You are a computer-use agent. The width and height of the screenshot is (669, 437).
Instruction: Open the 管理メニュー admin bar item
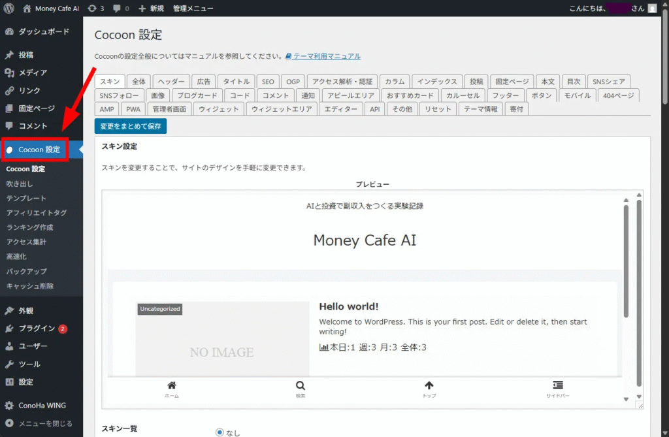coord(193,8)
